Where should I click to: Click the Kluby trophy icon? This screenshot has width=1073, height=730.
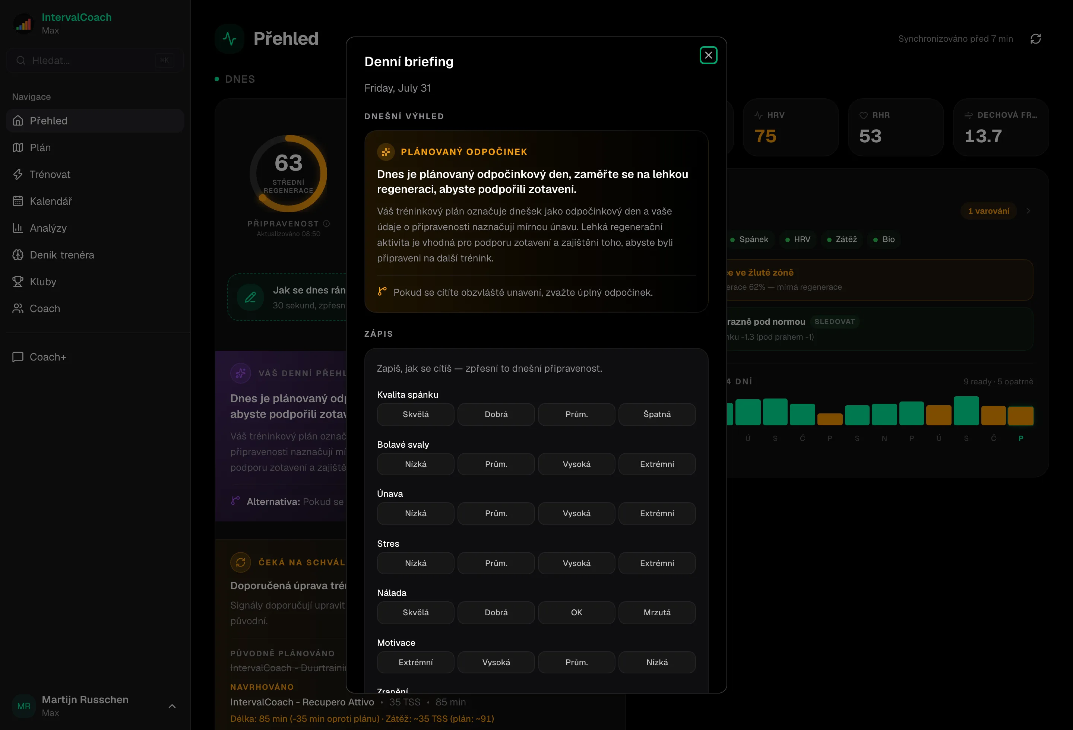18,282
